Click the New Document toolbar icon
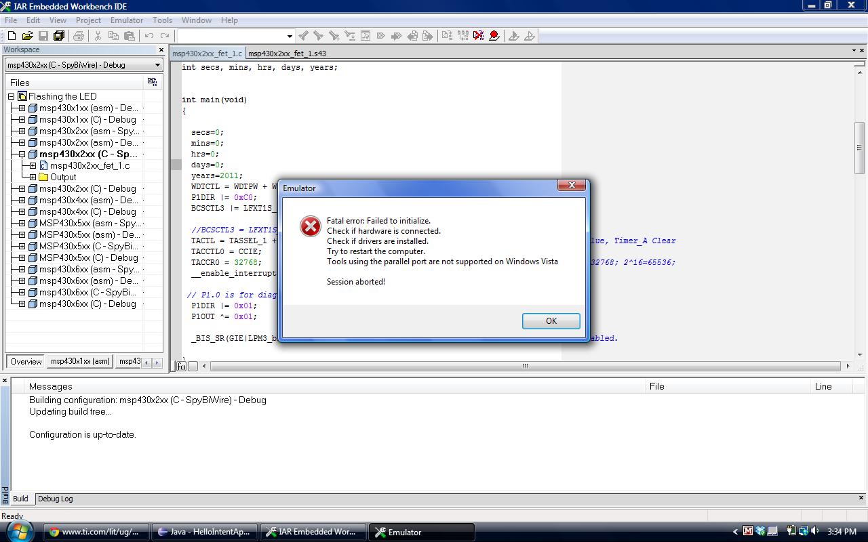 coord(12,36)
